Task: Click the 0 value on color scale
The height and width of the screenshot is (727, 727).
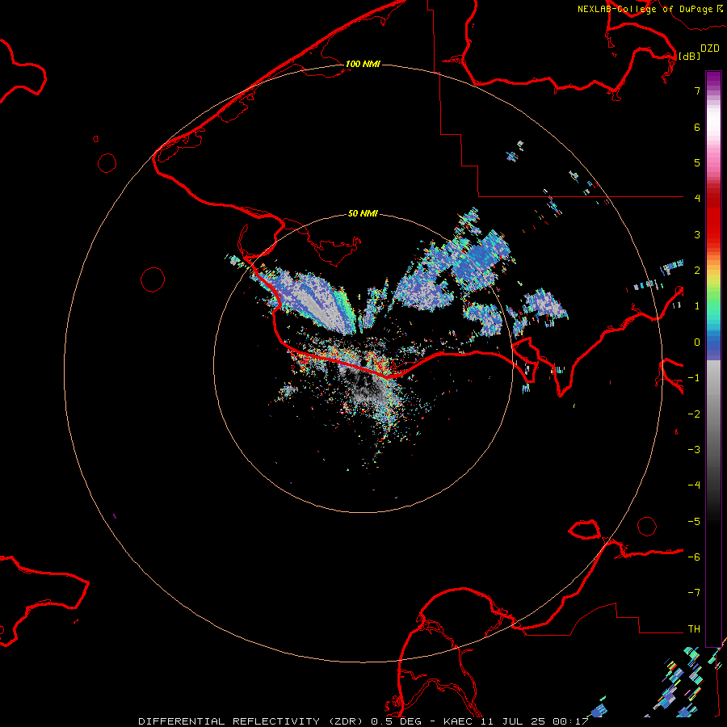Action: click(x=697, y=342)
